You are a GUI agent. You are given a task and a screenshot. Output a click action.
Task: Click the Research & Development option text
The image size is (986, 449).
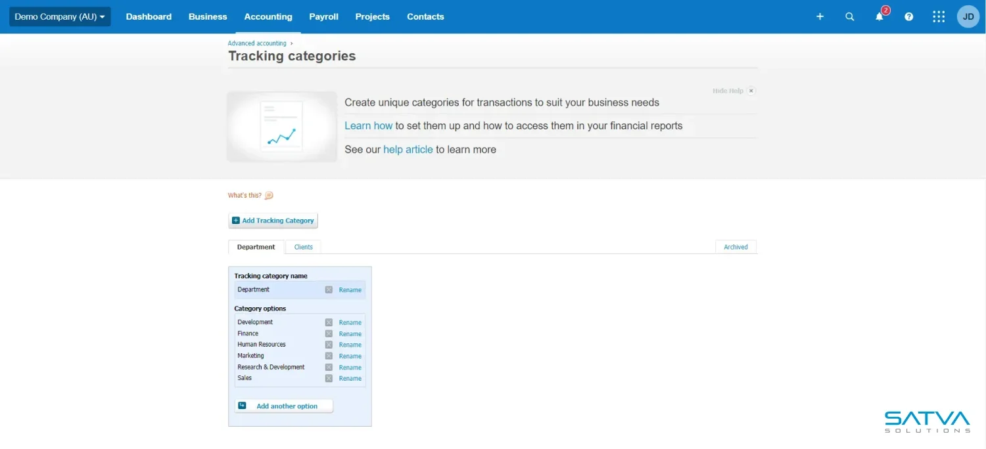(x=271, y=367)
